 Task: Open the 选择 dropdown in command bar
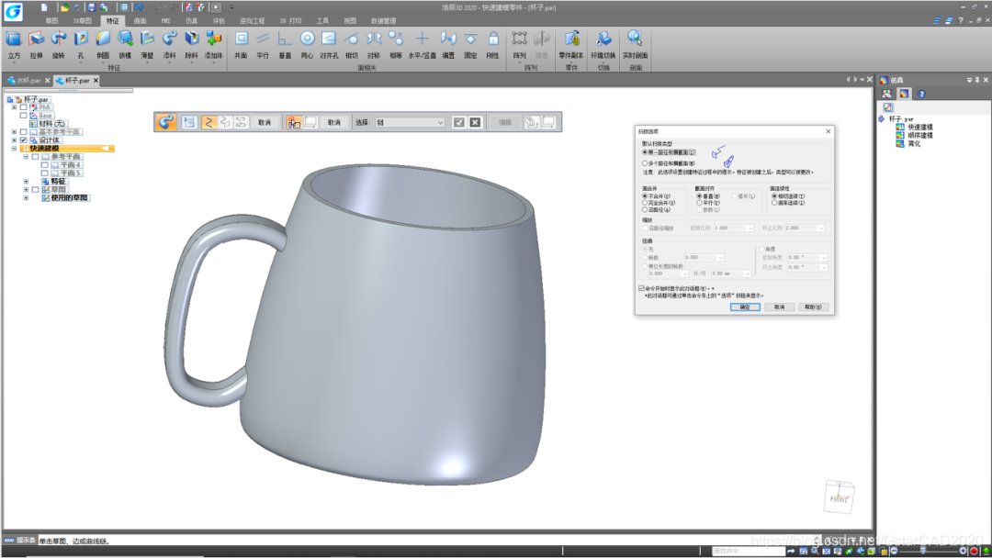(410, 123)
